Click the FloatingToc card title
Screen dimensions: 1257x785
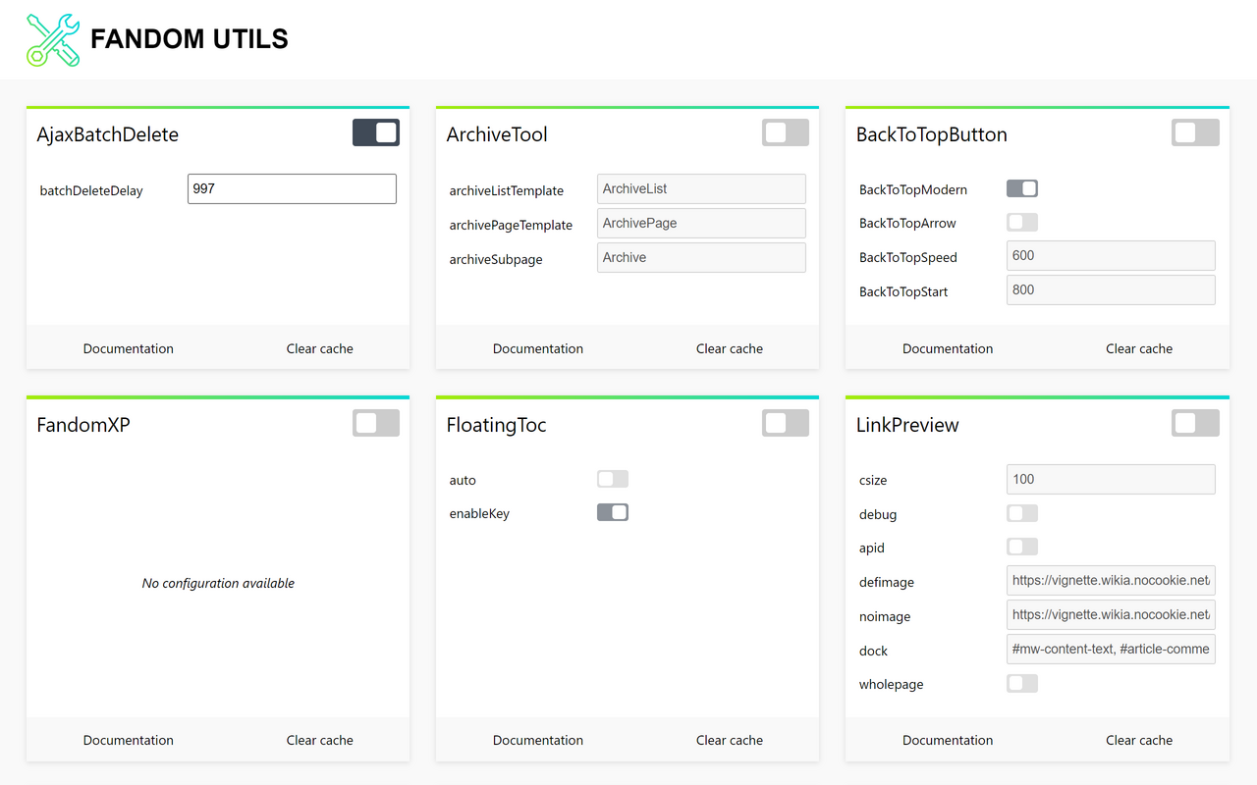click(x=497, y=425)
